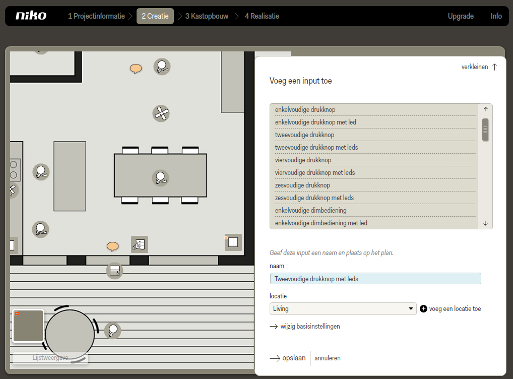Select the light bulb left of the kitchen island, lower
The width and height of the screenshot is (513, 379).
click(x=41, y=229)
